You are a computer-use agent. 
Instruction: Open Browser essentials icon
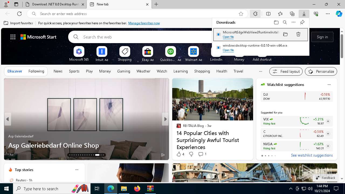point(316,14)
